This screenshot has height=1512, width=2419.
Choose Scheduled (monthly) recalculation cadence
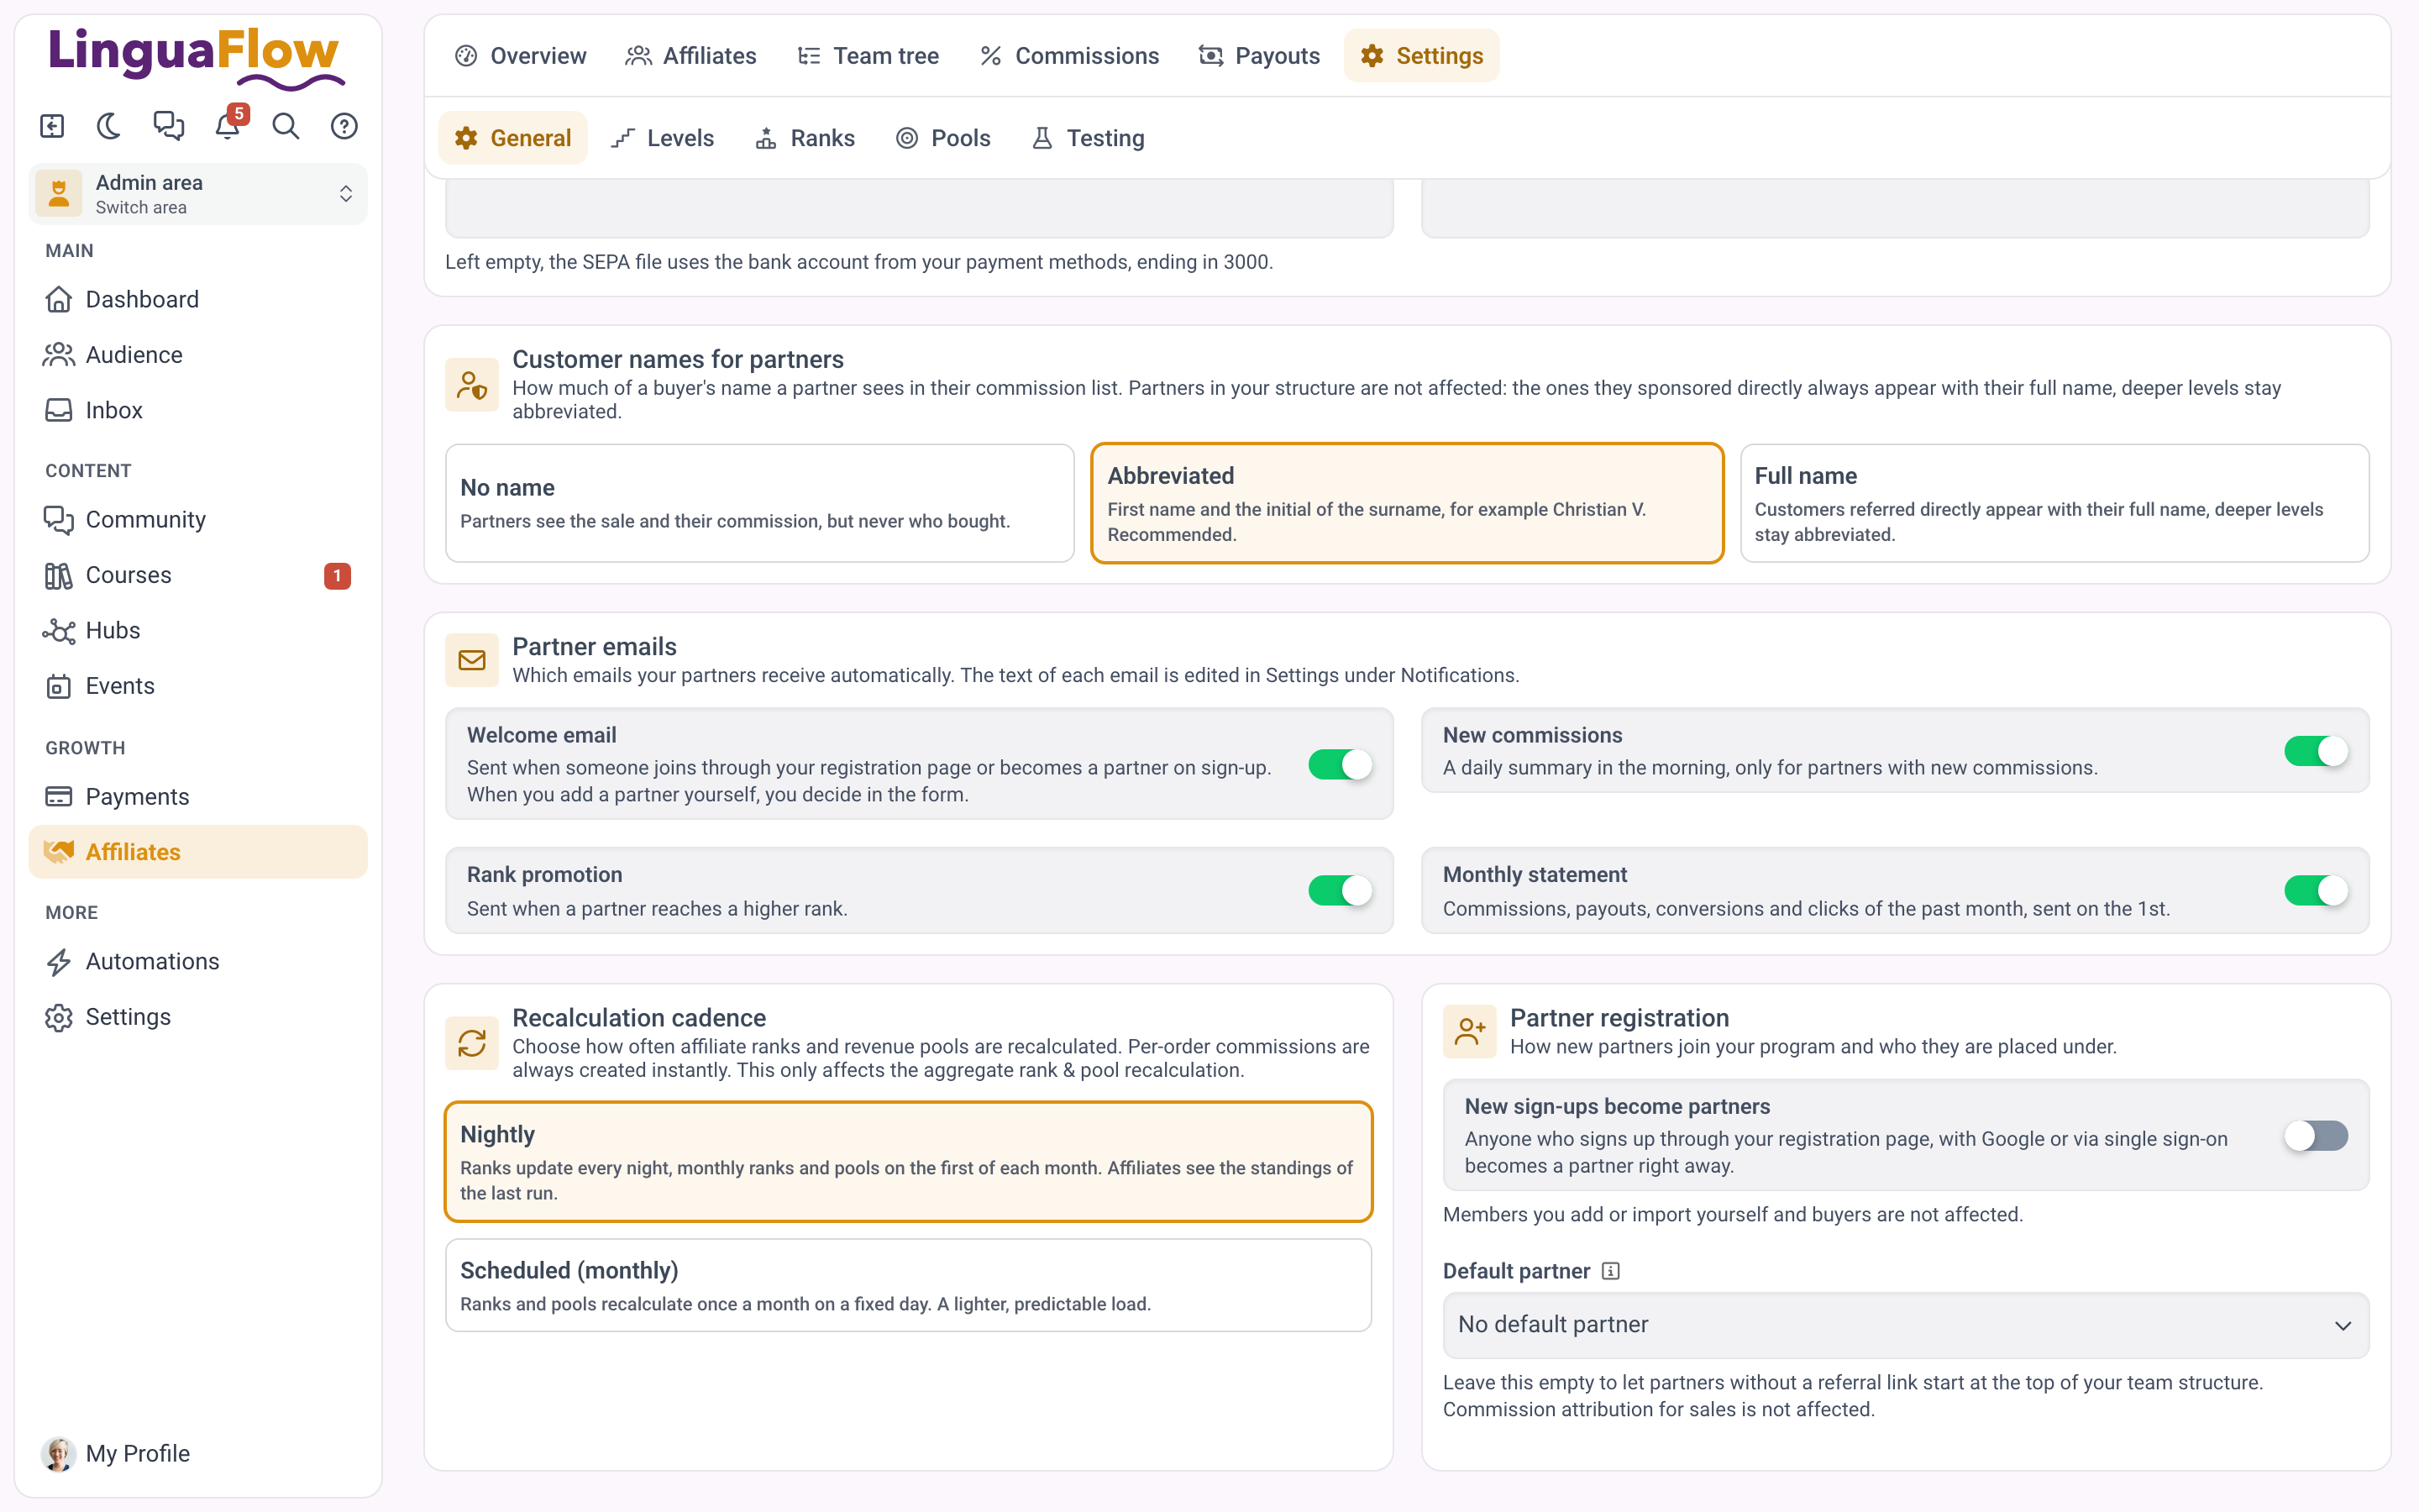(x=909, y=1285)
